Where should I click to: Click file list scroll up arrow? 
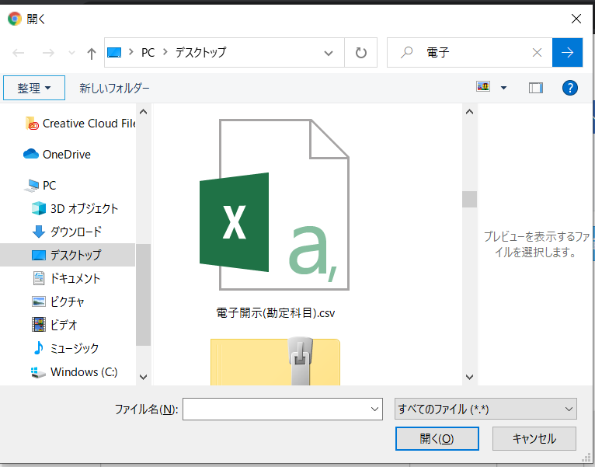[x=469, y=112]
